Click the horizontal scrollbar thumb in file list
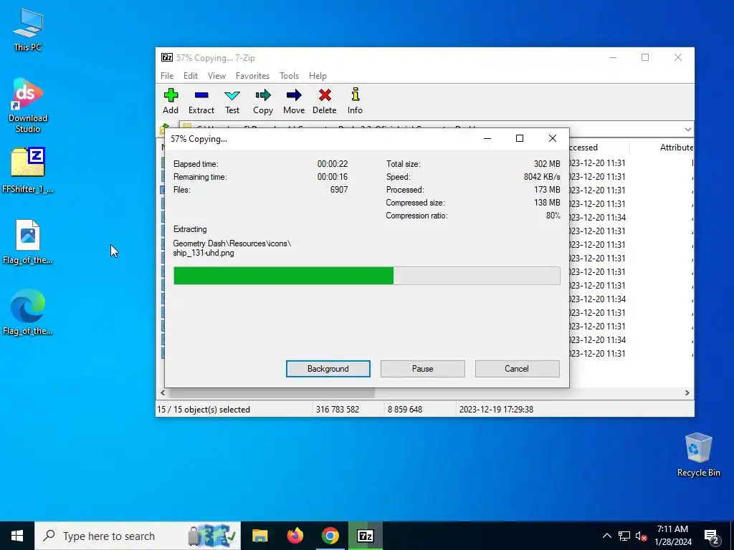This screenshot has width=734, height=550. click(270, 393)
